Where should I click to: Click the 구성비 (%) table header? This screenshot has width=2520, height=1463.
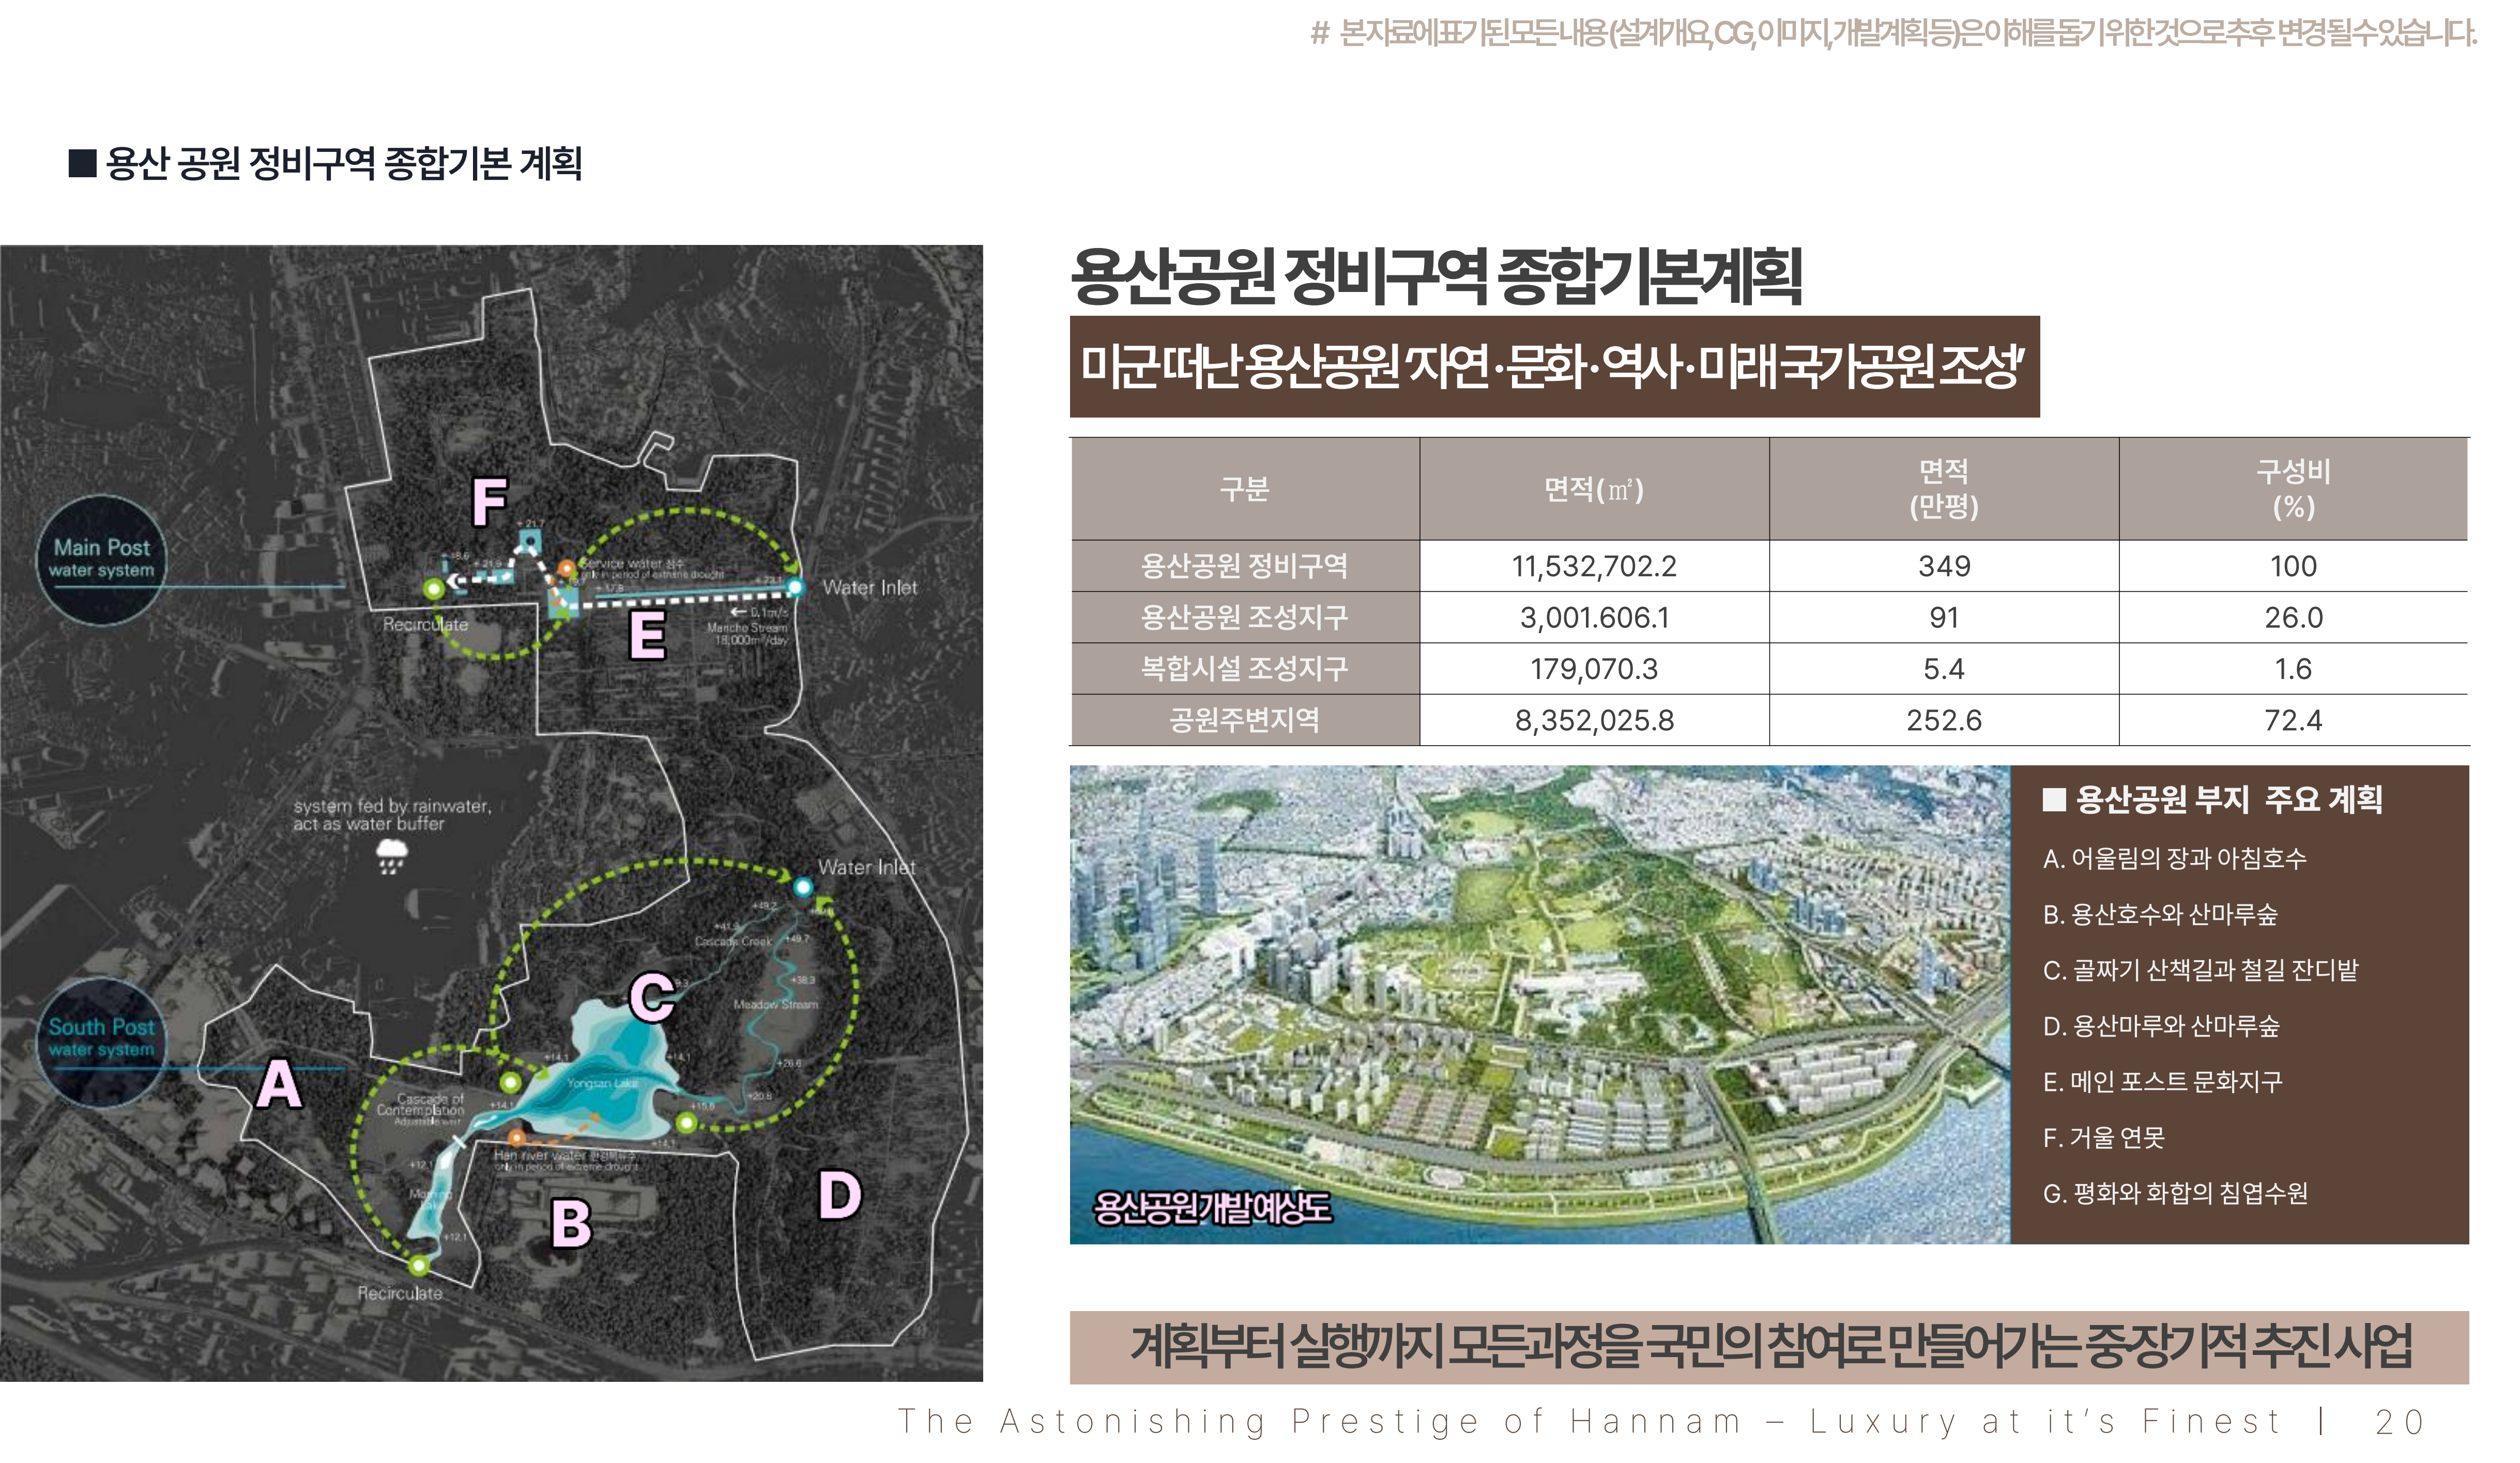coord(2293,489)
